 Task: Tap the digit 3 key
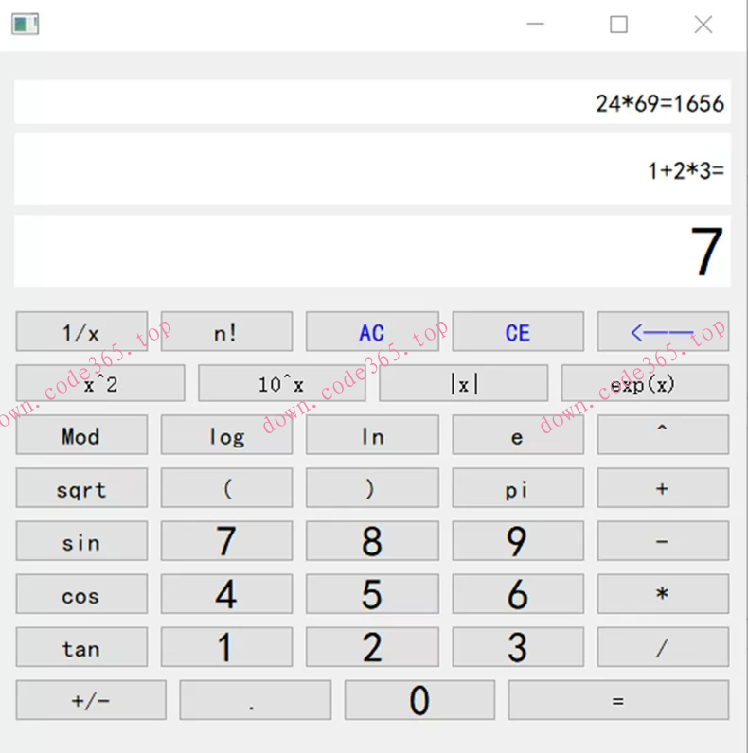518,646
